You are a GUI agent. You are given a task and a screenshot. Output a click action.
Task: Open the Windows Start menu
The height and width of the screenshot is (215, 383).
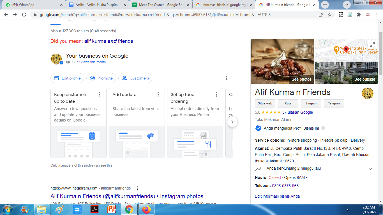[7, 209]
